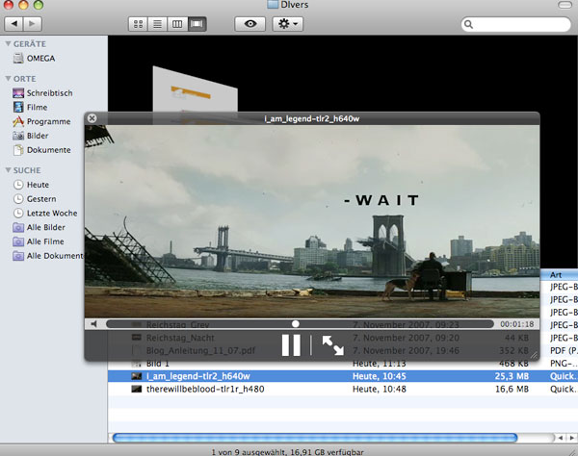Click the Finder window close button
Viewport: 578px width, 456px height.
[8, 5]
